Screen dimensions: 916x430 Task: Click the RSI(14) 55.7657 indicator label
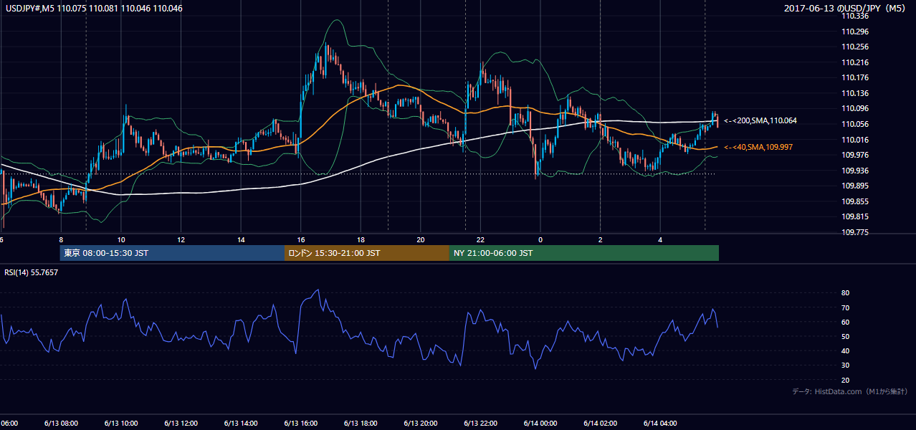click(32, 272)
